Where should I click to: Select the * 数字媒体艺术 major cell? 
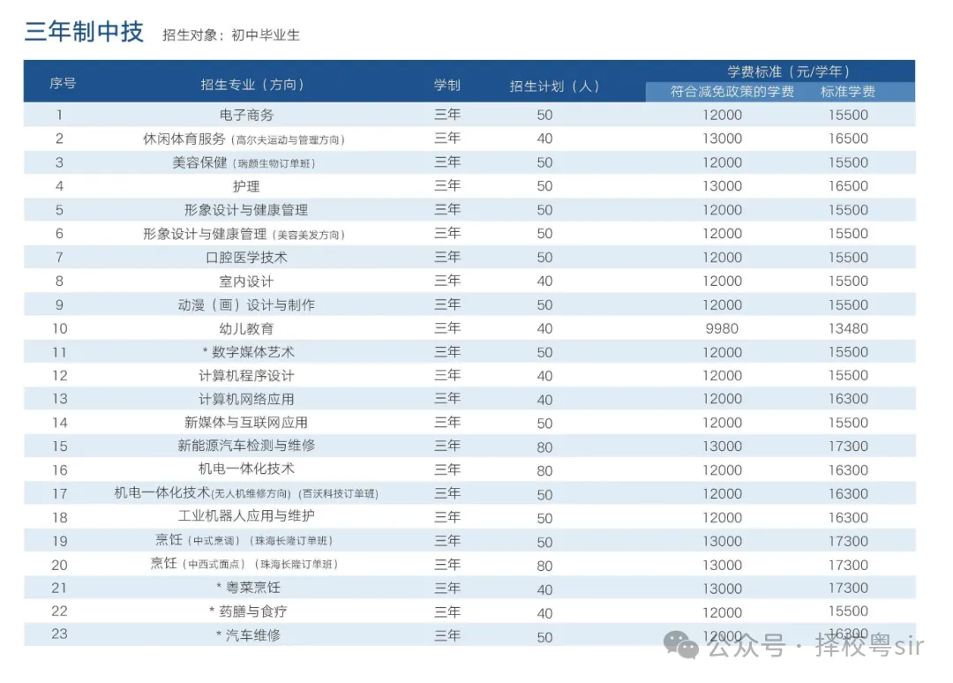click(x=249, y=352)
